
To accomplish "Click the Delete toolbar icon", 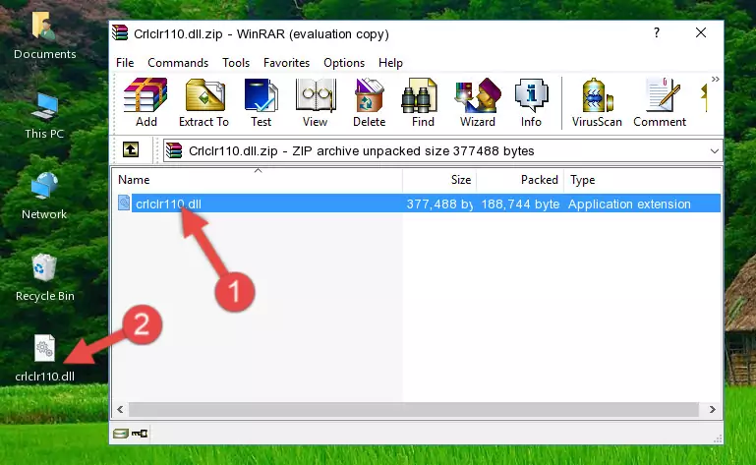I will (370, 103).
